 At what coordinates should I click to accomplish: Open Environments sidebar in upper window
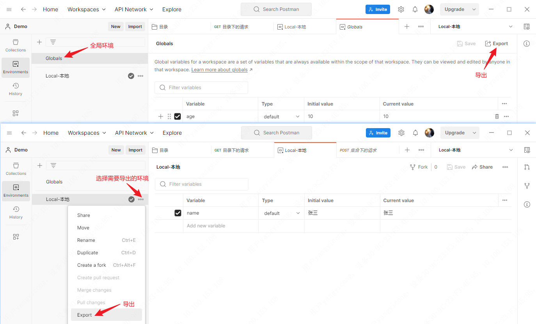16,67
